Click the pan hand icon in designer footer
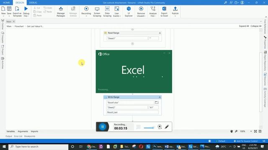The height and width of the screenshot is (150, 268). [232, 131]
